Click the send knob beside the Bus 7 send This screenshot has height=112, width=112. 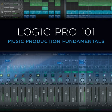pyautogui.click(x=85, y=63)
